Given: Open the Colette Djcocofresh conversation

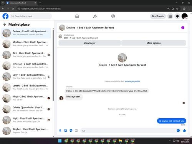Looking at the screenshot, I should point(26,109).
